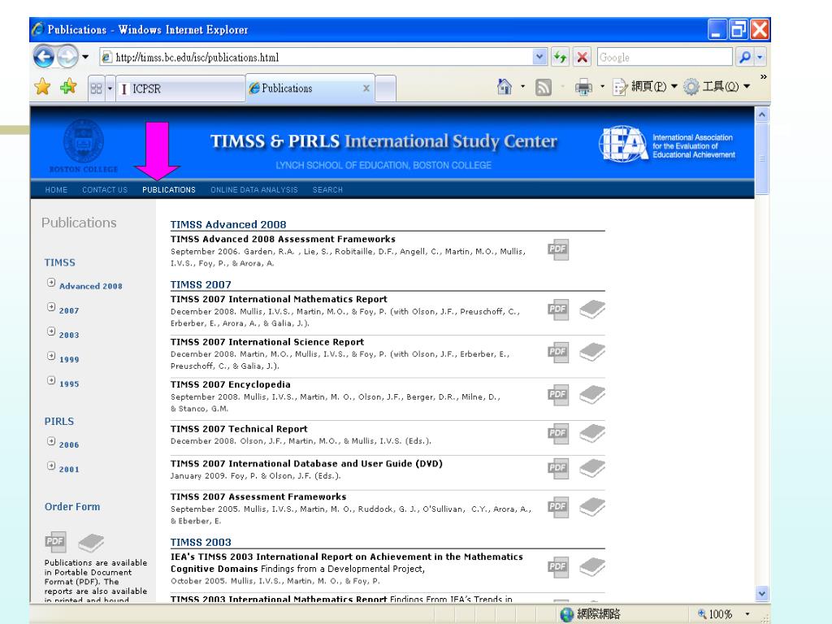
Task: Order printed book of TIMSS 2007 Encyclopedia
Action: 592,395
